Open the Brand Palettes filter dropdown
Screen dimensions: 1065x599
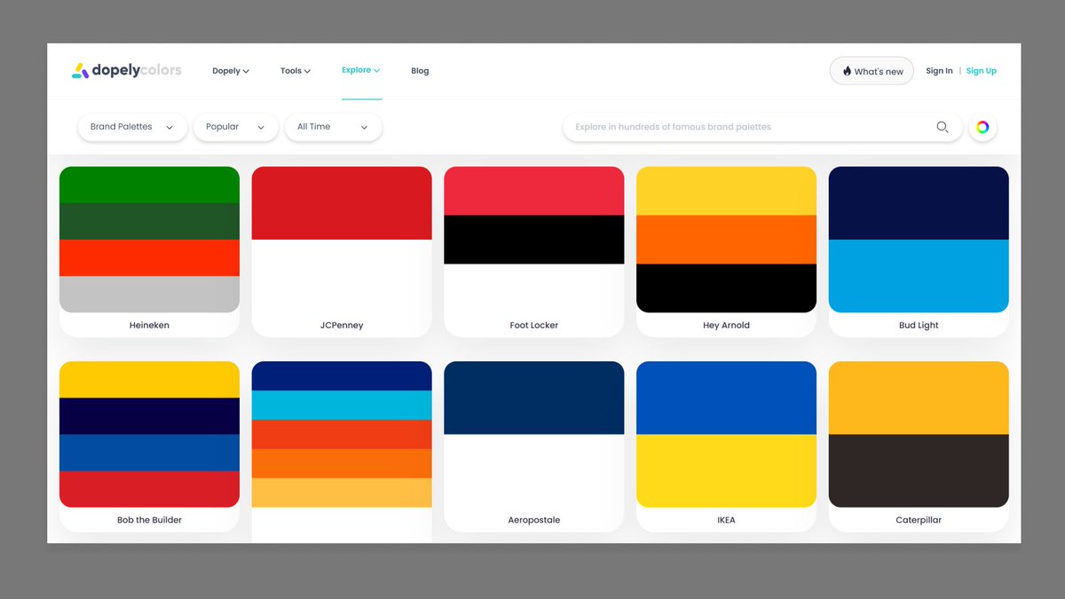132,127
